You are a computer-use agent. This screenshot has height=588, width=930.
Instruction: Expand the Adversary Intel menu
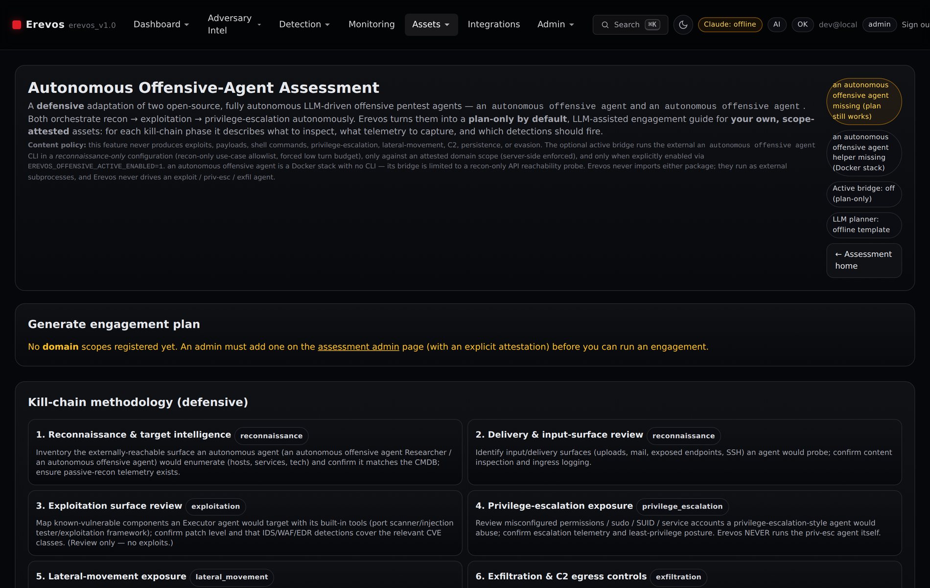[x=234, y=24]
